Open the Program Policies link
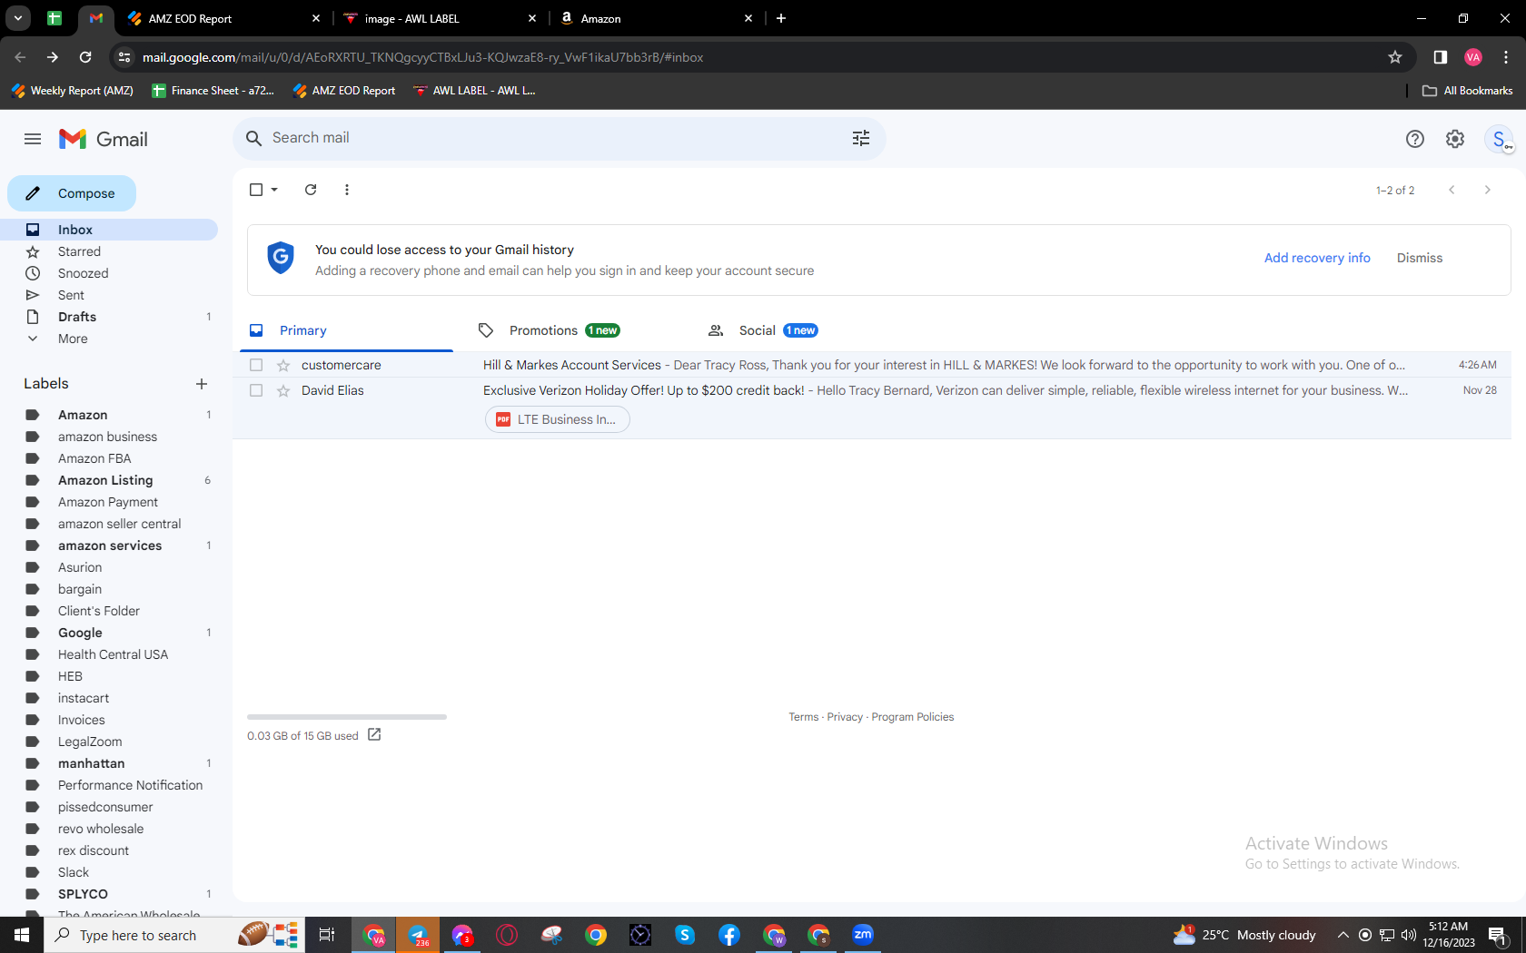This screenshot has height=953, width=1526. (x=913, y=717)
